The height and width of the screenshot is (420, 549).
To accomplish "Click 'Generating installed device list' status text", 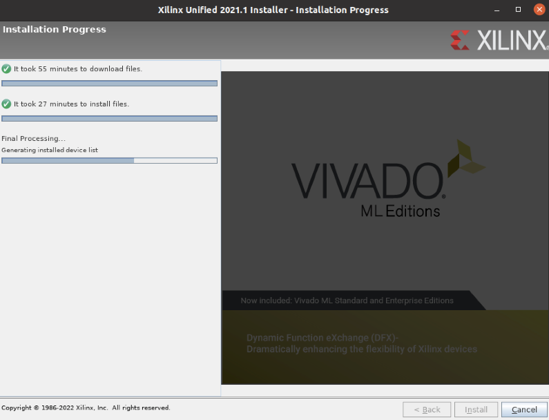I will point(50,150).
